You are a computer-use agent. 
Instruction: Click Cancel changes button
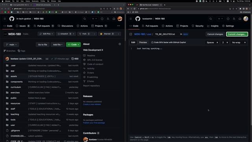pos(215,34)
